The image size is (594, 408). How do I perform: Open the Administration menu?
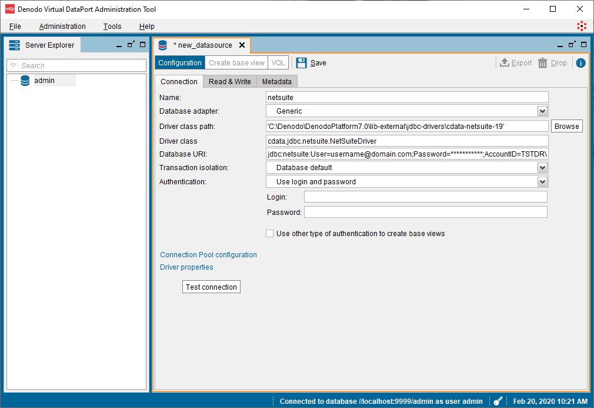pyautogui.click(x=62, y=26)
